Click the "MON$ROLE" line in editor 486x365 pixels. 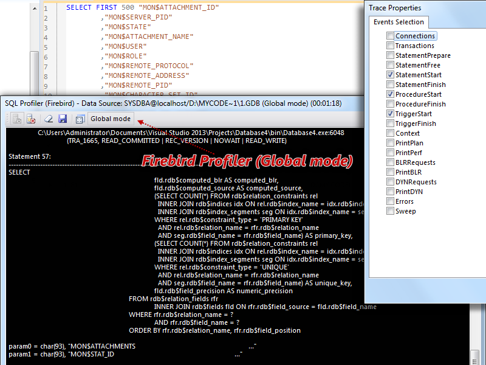click(x=124, y=56)
